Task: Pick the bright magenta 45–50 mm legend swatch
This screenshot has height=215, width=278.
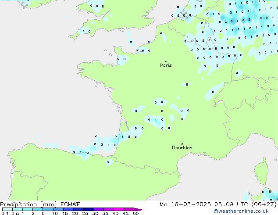Action: (129, 210)
